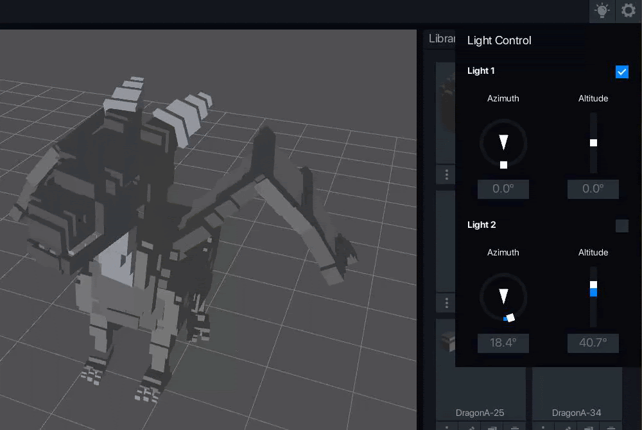The image size is (642, 430).
Task: Click the Light 1 Azimuth dial handle
Action: pyautogui.click(x=503, y=165)
